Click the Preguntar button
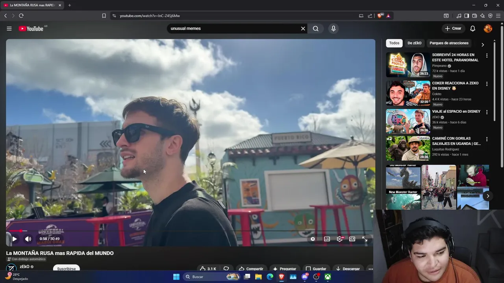This screenshot has height=283, width=504. pos(284,269)
